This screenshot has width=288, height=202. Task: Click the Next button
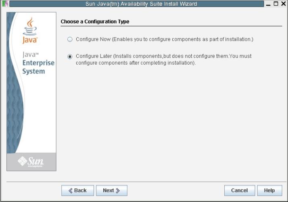[111, 190]
